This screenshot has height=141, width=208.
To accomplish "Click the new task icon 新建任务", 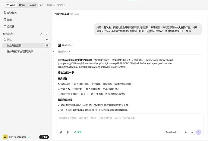I will (5, 13).
